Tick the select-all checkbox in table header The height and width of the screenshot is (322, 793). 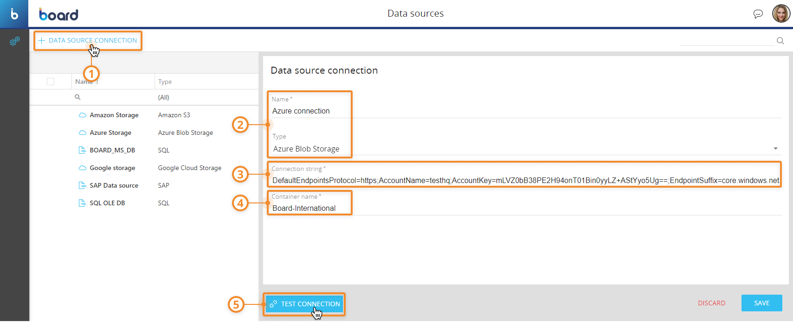tap(51, 82)
